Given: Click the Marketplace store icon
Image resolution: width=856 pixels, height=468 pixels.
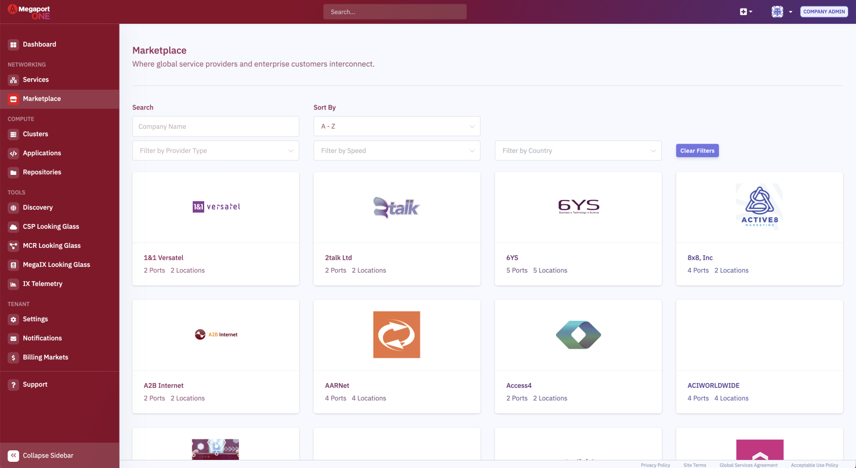Looking at the screenshot, I should pos(13,99).
